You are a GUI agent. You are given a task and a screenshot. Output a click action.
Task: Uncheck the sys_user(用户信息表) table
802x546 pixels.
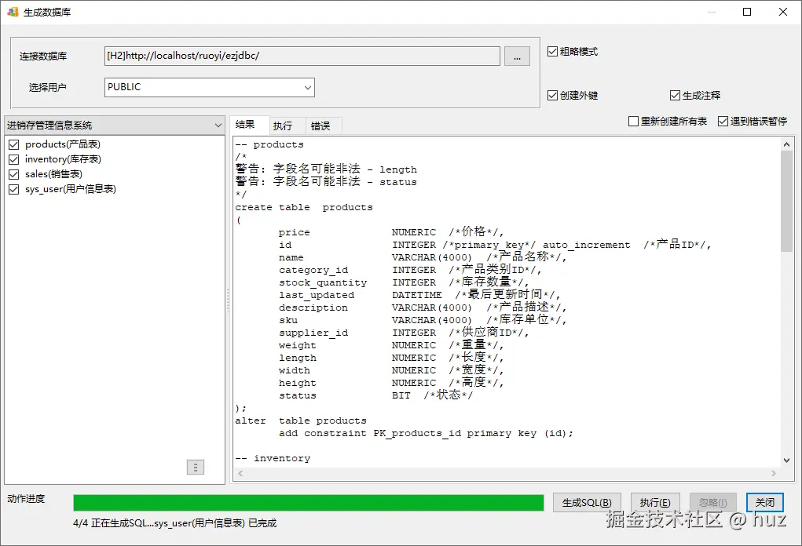14,190
